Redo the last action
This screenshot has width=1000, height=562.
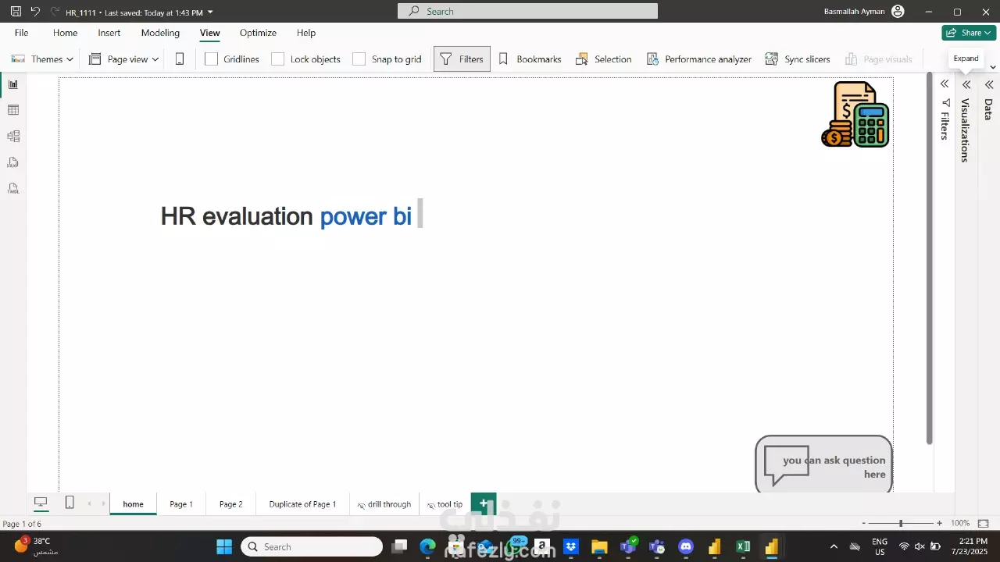(55, 12)
